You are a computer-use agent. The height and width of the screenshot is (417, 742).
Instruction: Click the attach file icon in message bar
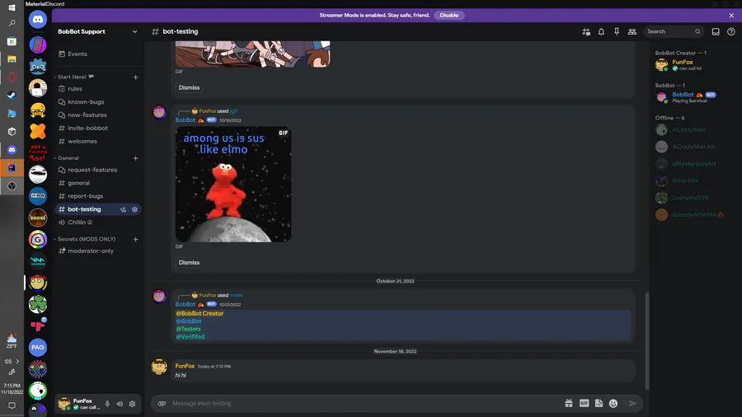click(162, 403)
